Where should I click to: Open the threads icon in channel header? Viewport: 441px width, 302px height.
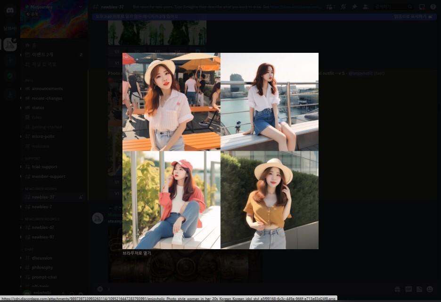tap(330, 7)
